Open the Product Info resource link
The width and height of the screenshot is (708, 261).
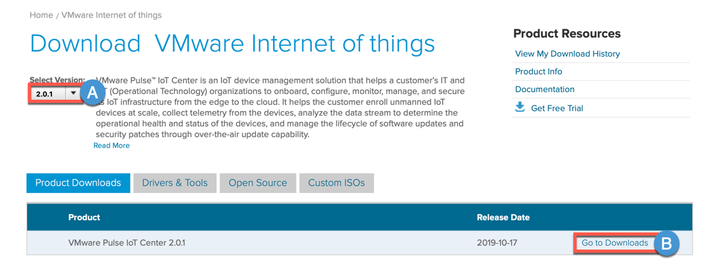538,72
